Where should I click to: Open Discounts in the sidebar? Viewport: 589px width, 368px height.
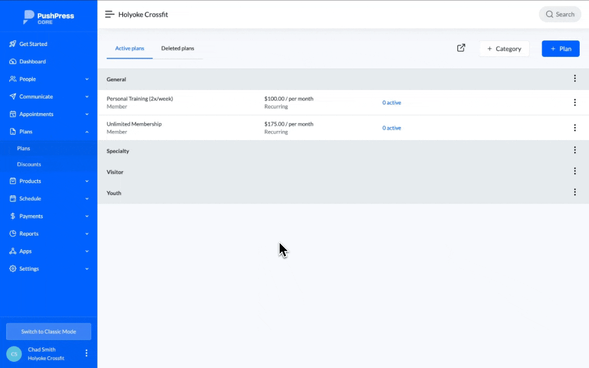point(29,165)
